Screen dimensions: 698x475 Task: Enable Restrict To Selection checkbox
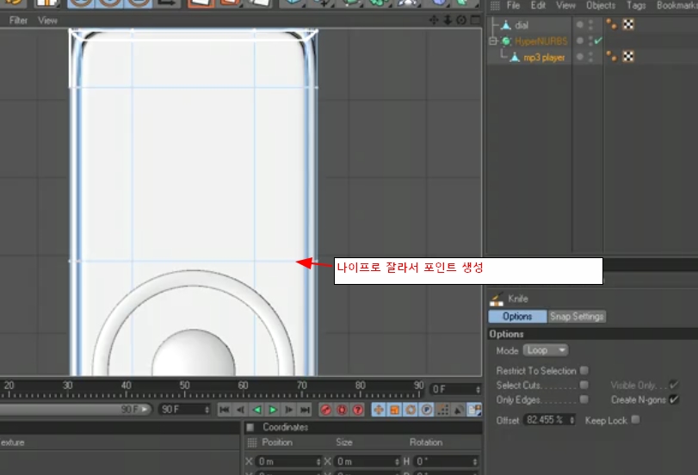coord(584,371)
